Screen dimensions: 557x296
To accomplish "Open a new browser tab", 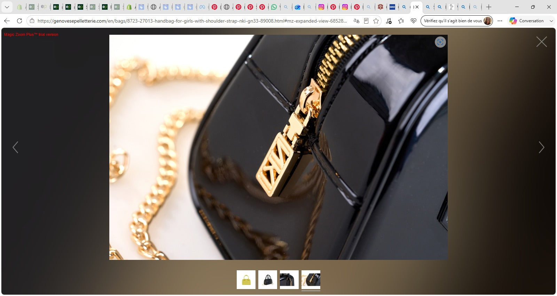I will [x=489, y=7].
